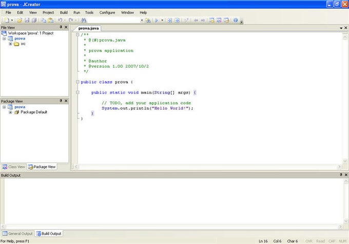
Task: Close the File View panel
Action: (66, 27)
